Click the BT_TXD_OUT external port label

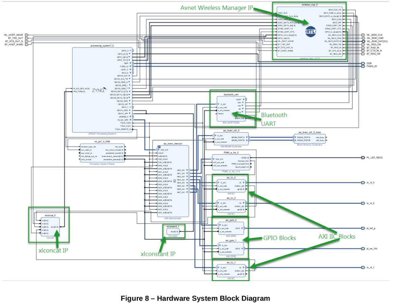16,38
